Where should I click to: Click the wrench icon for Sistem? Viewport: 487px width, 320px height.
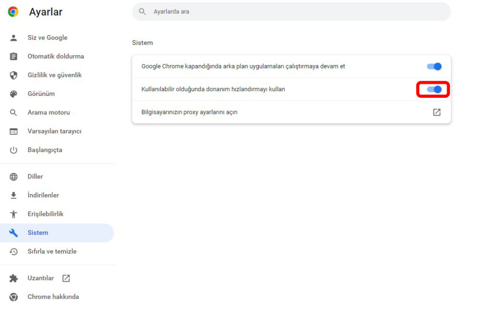tap(13, 233)
